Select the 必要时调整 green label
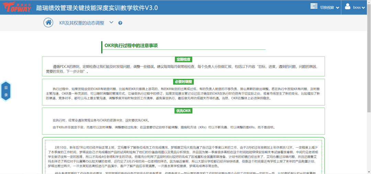371x174 pixels. [183, 82]
